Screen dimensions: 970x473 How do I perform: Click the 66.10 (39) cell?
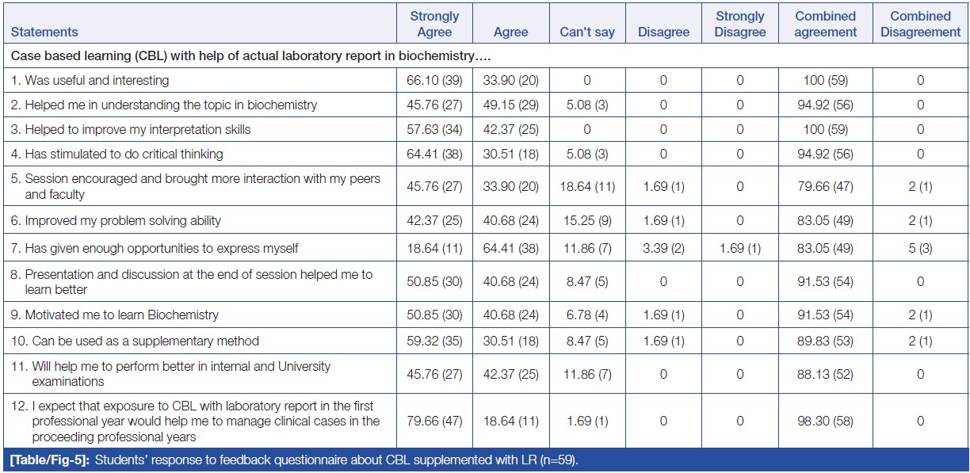click(433, 80)
